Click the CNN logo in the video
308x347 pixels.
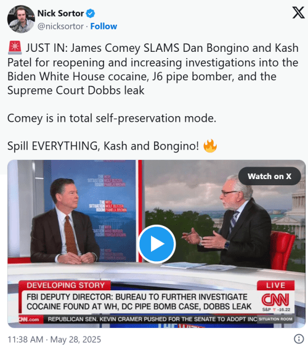275,299
